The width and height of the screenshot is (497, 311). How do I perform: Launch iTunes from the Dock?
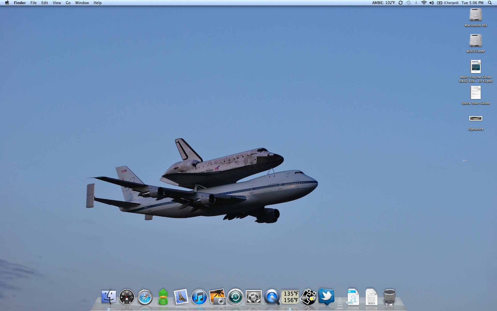[199, 297]
